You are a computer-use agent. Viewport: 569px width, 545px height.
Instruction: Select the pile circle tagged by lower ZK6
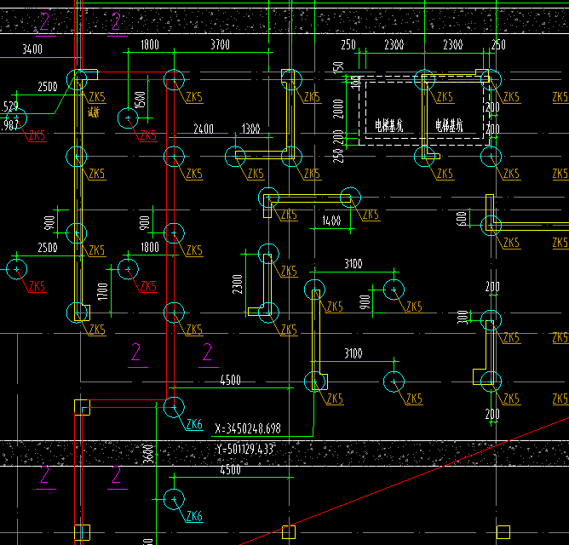pyautogui.click(x=174, y=499)
